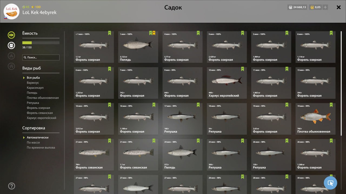
Task: Open the help question mark icon
Action: (x=12, y=186)
